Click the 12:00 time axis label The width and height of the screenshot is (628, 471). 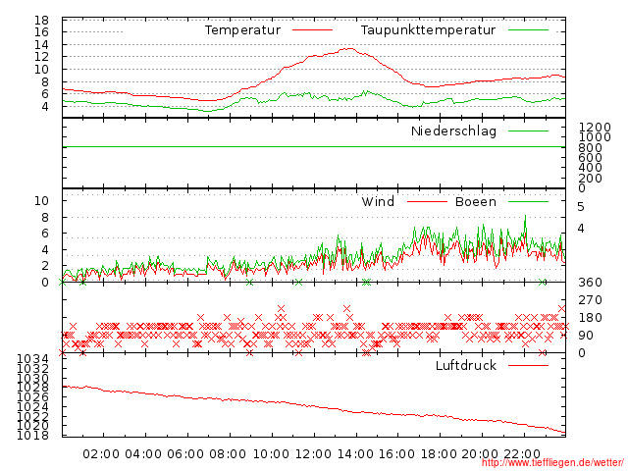[x=313, y=454]
